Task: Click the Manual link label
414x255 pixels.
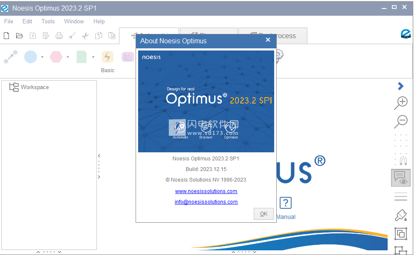Action: (286, 217)
